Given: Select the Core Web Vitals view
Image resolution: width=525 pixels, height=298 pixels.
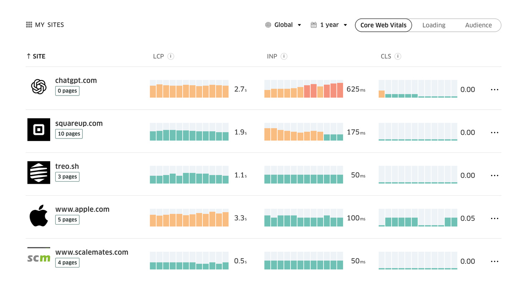Looking at the screenshot, I should 383,25.
